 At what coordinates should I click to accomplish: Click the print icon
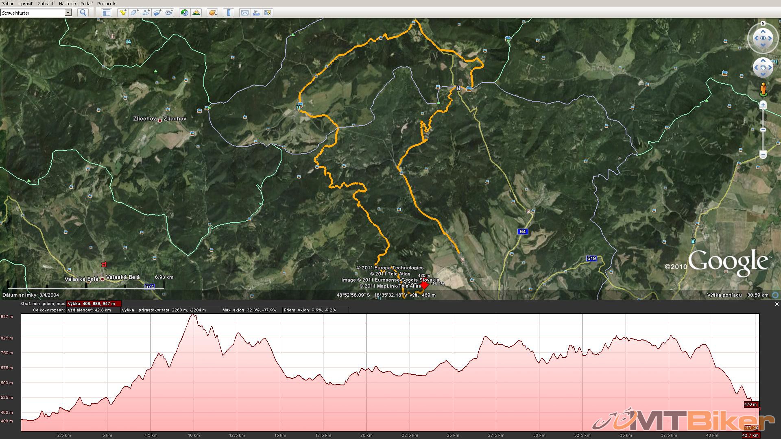coord(256,13)
